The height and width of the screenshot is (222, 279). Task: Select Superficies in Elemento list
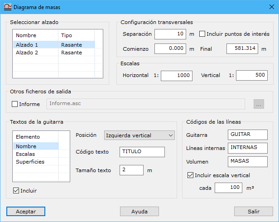tap(36, 162)
